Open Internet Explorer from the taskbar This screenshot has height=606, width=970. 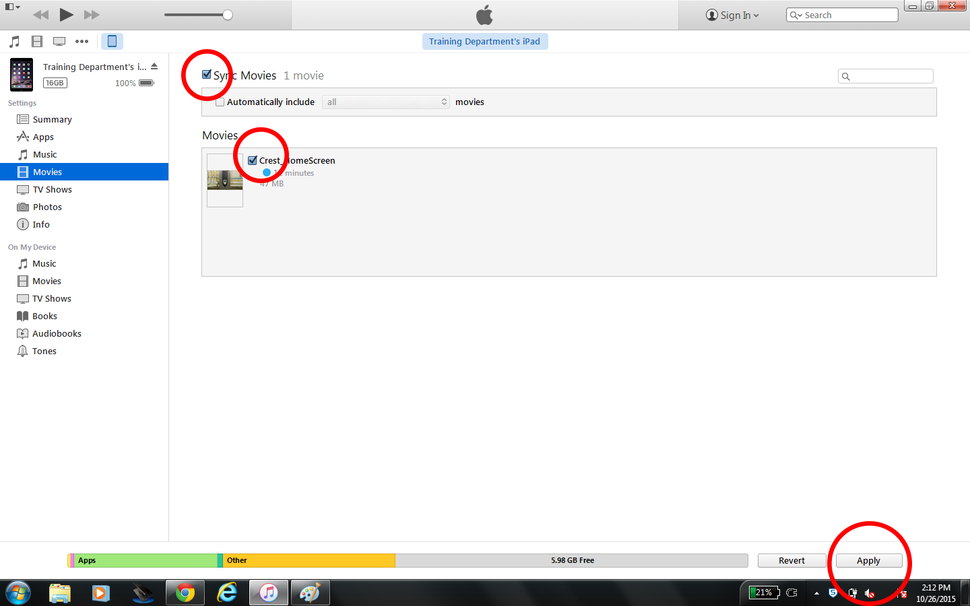click(x=227, y=593)
